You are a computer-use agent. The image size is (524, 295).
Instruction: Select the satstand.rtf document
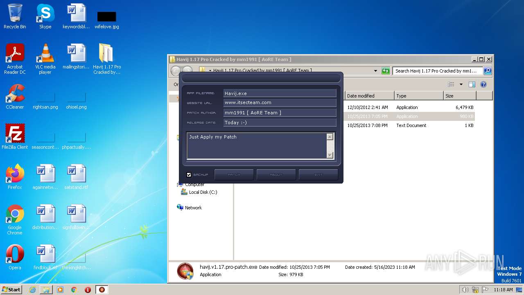click(x=76, y=177)
